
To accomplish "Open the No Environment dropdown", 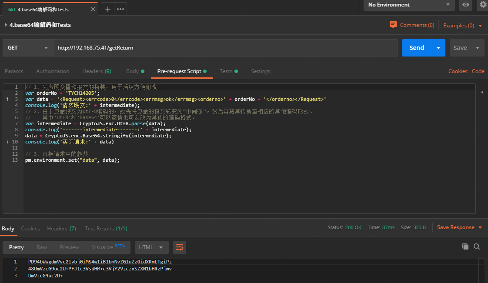I will (x=407, y=5).
